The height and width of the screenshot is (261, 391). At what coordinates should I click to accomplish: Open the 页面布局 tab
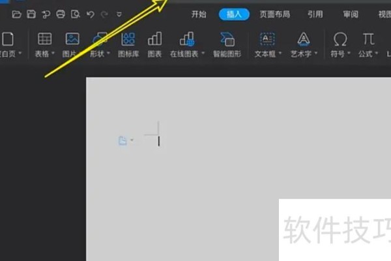(x=275, y=14)
